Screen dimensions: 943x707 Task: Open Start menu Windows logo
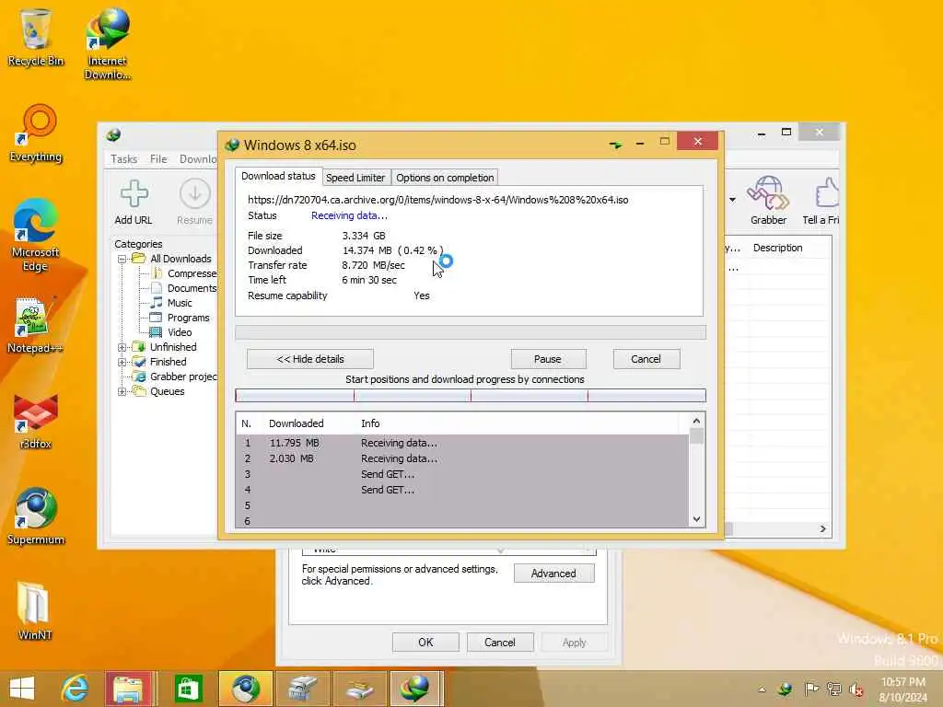22,689
